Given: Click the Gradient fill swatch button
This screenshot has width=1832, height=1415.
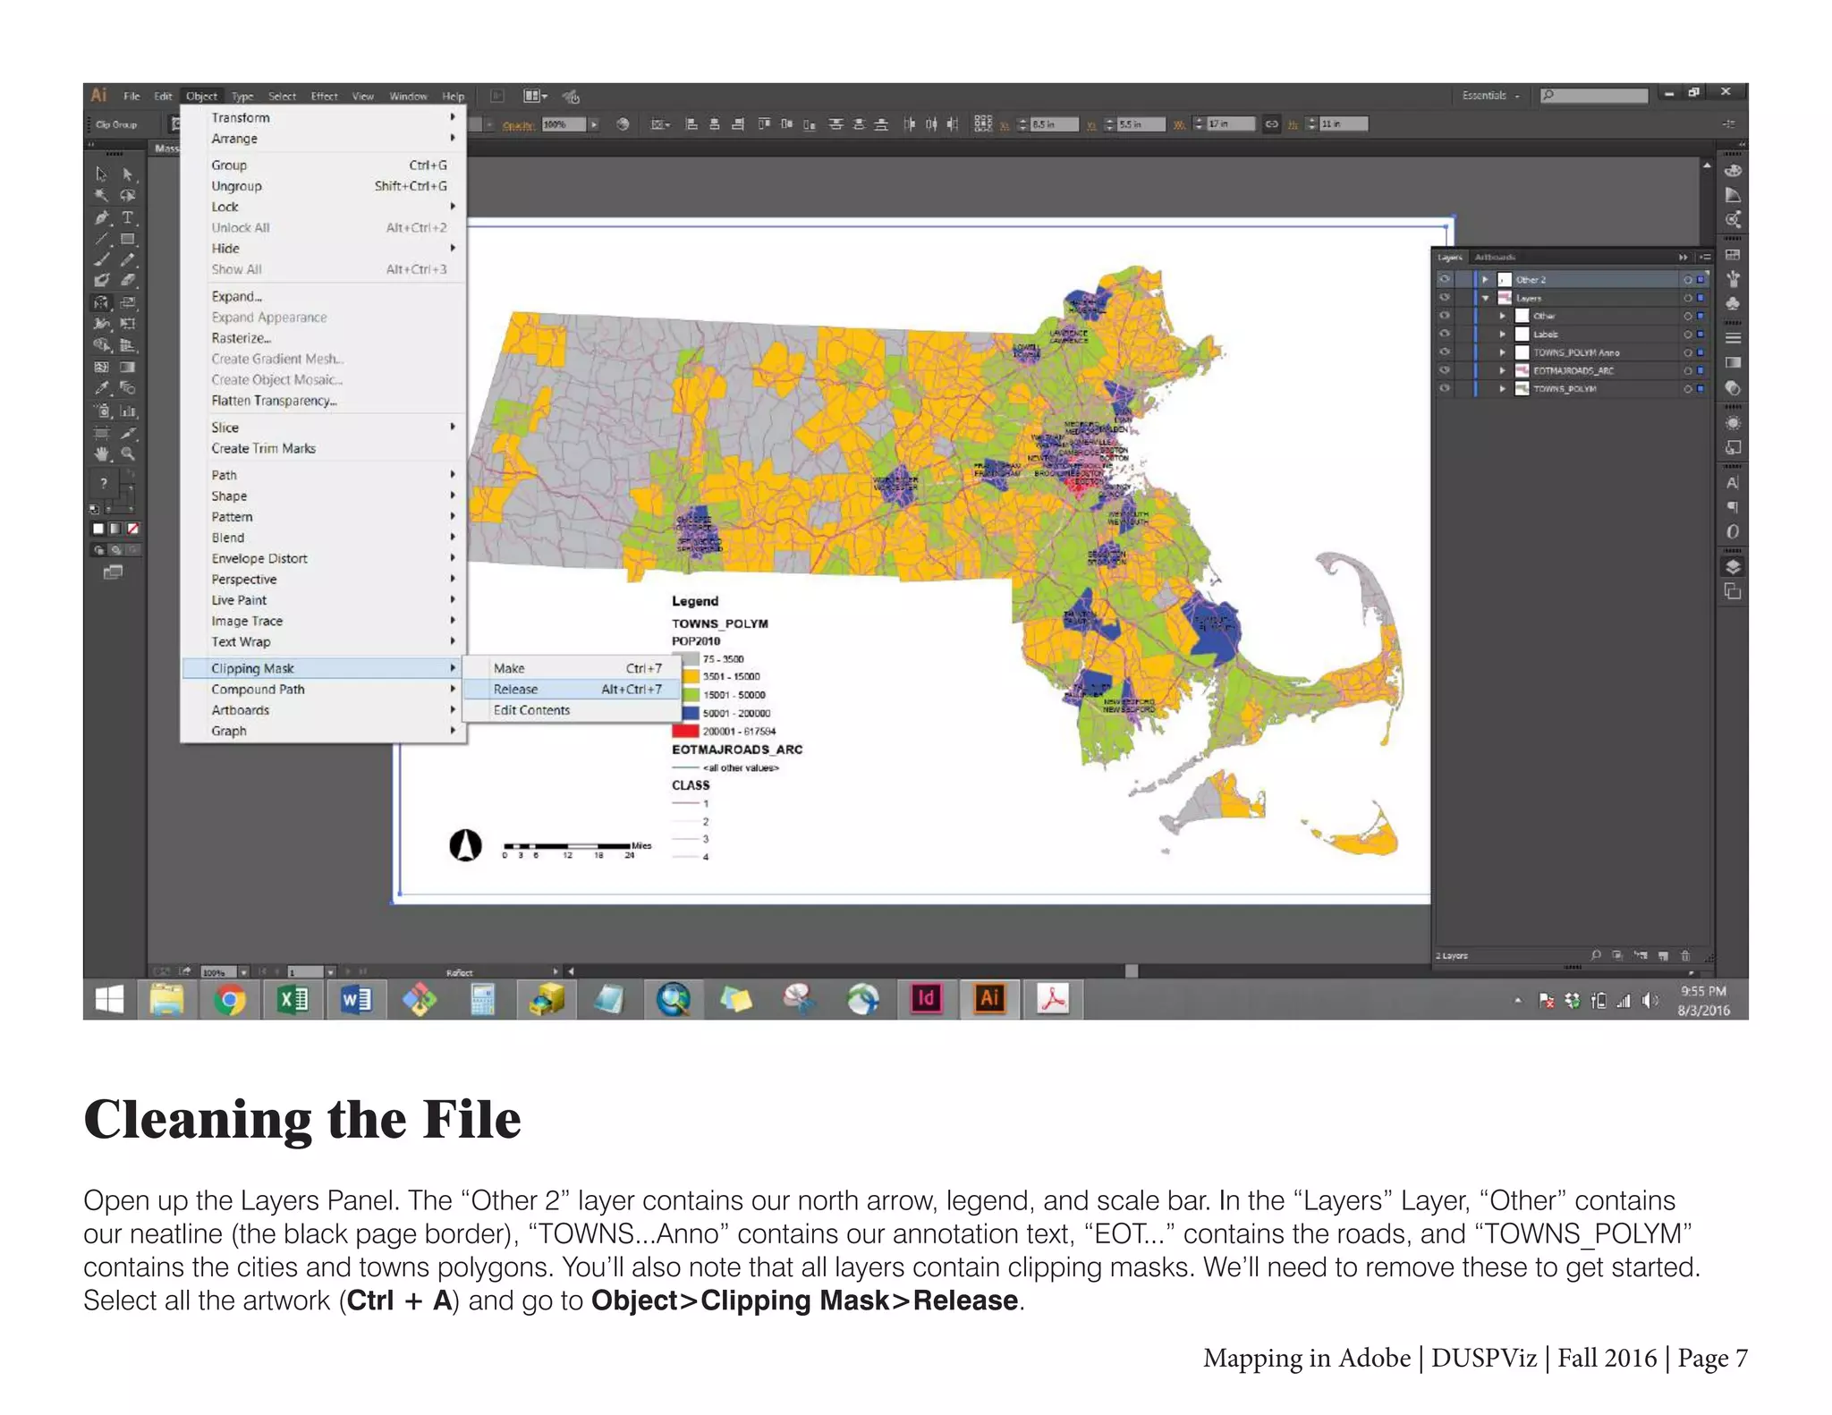Looking at the screenshot, I should tap(115, 529).
